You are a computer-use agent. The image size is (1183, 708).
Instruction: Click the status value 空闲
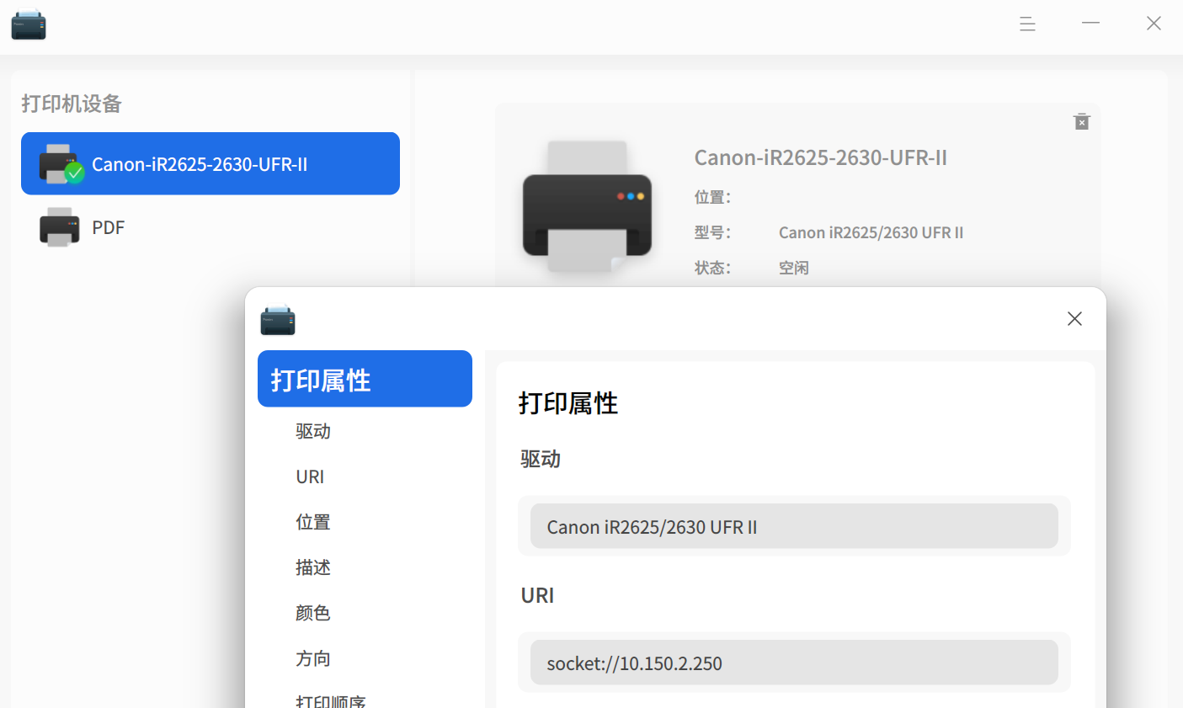[794, 268]
